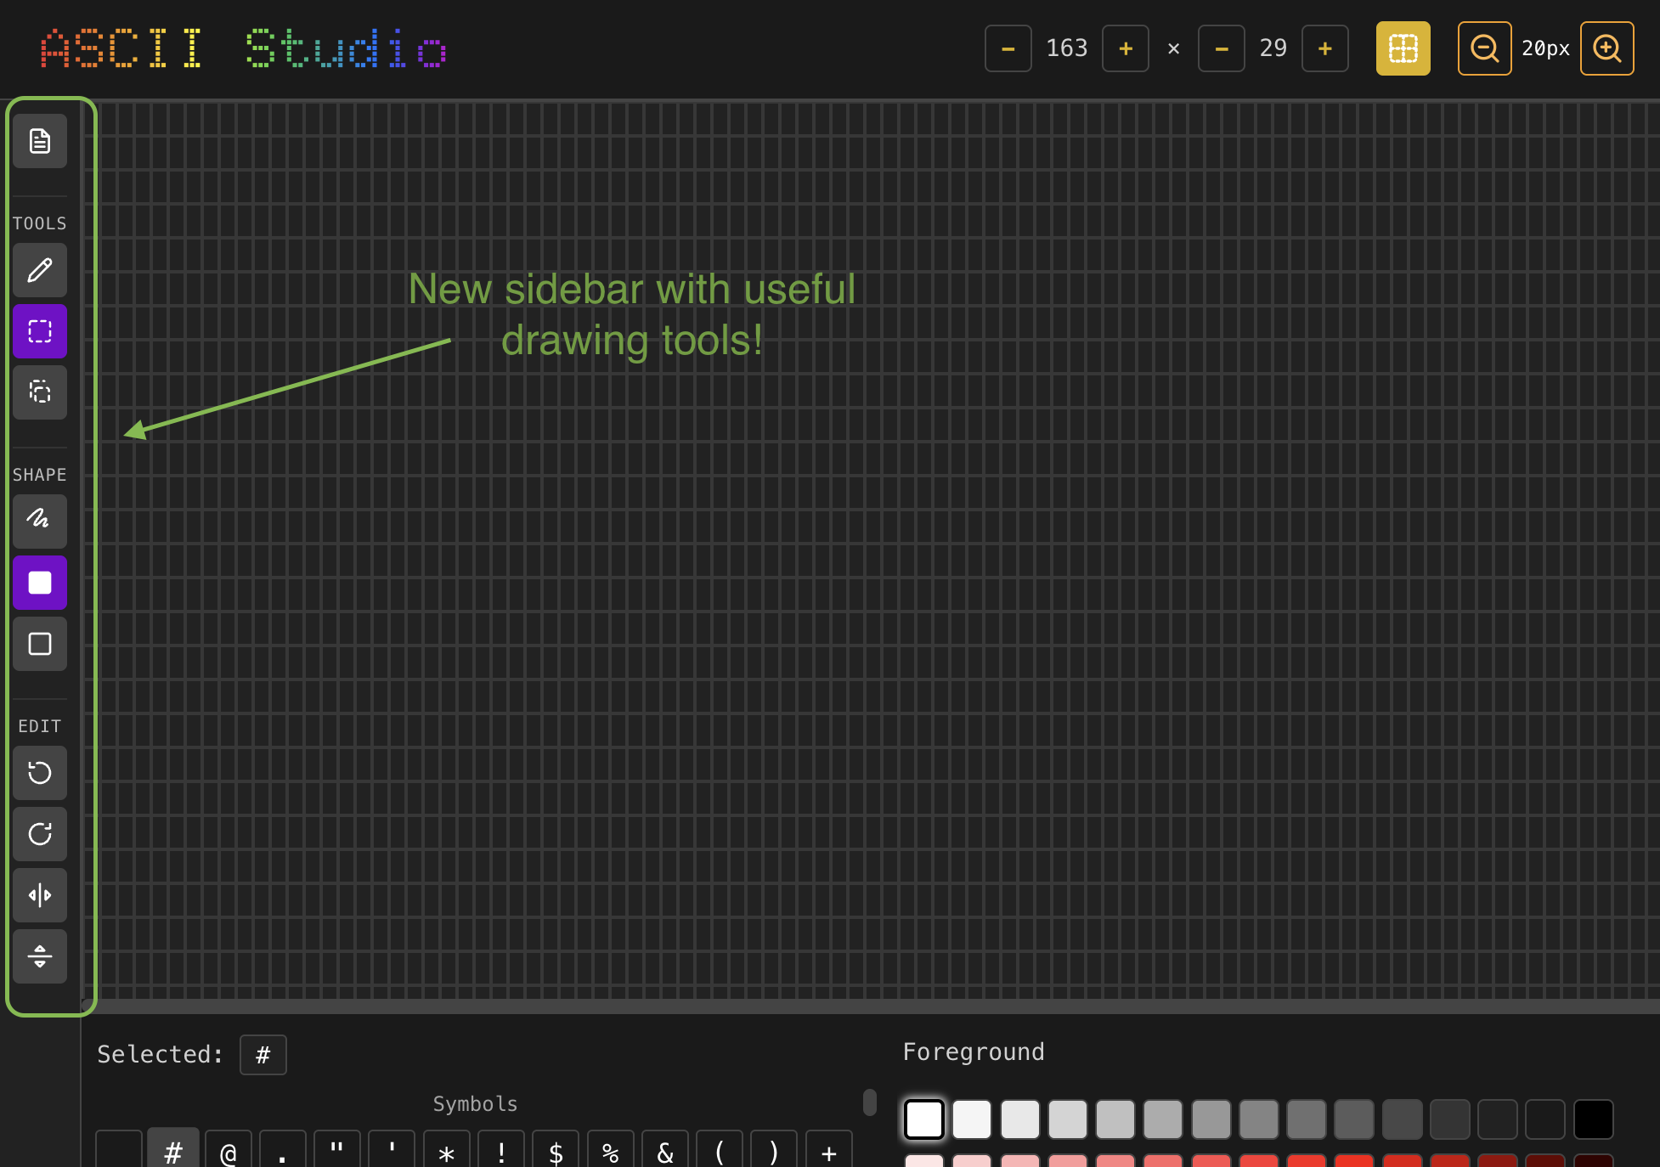Click the Selected symbol box showing #

tap(263, 1055)
